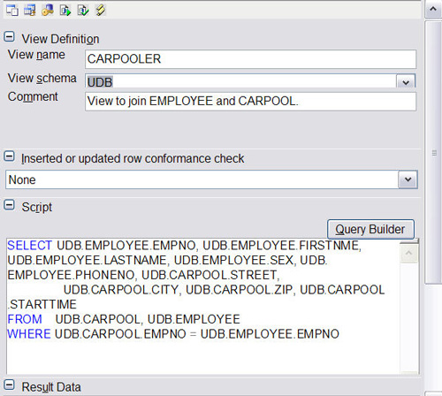Open the Query Builder
This screenshot has width=442, height=396.
click(370, 229)
